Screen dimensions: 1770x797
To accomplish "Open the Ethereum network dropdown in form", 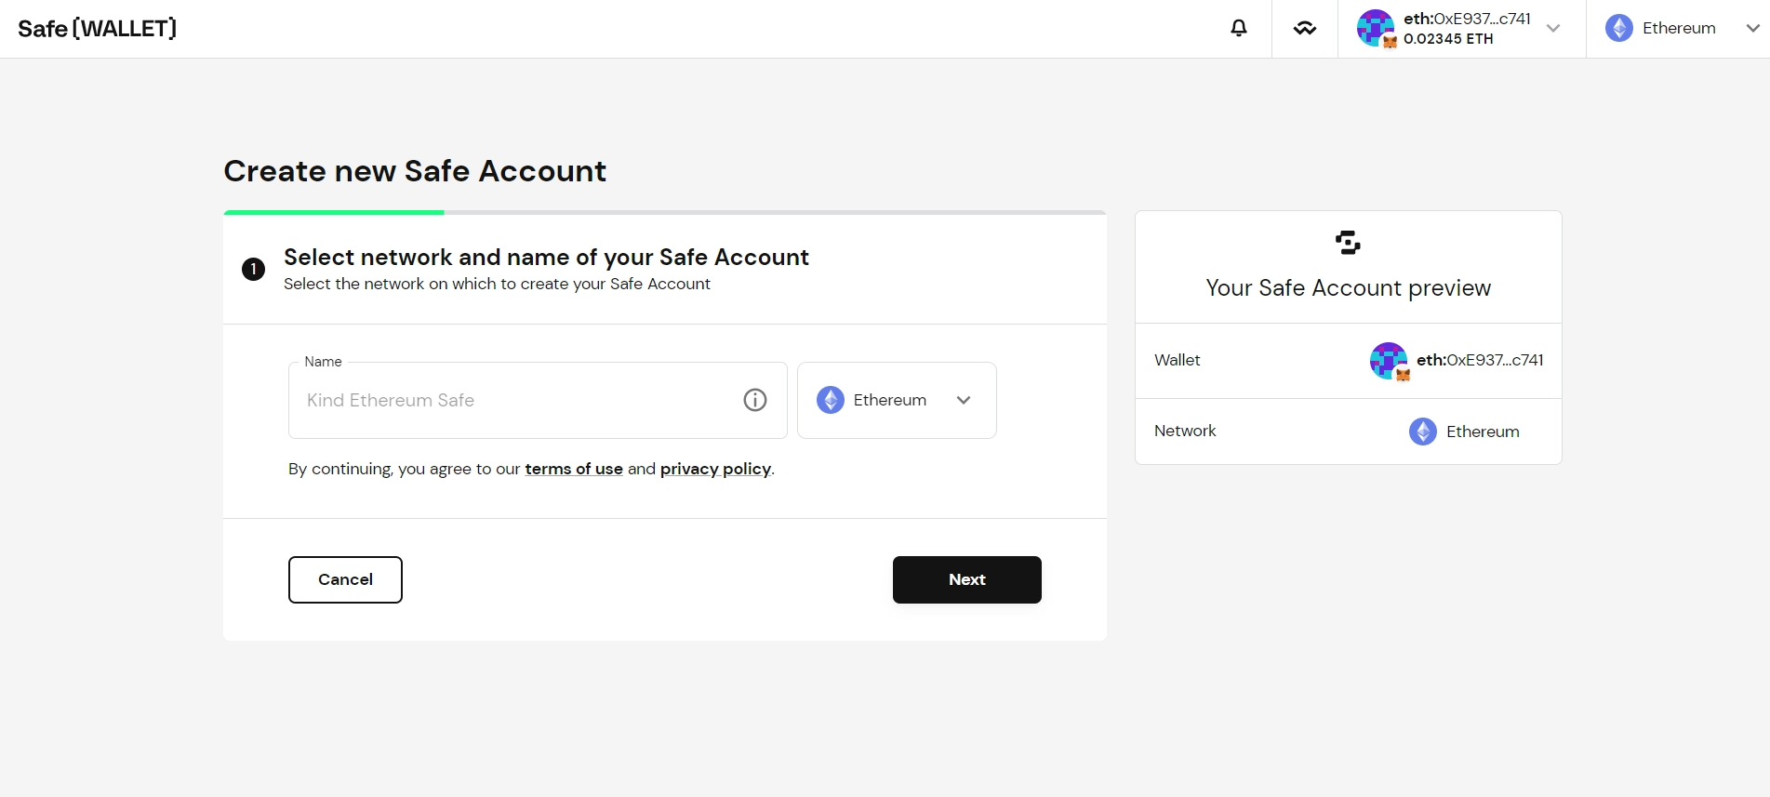I will 897,400.
